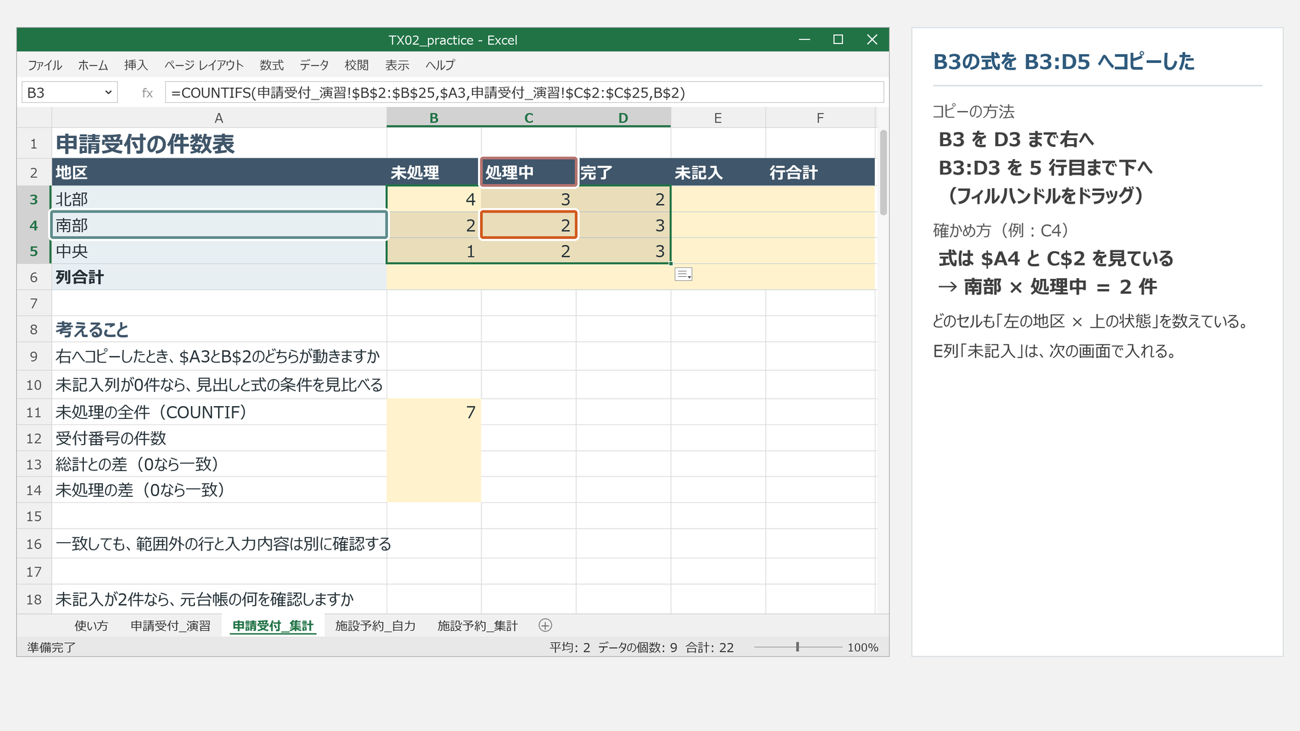Image resolution: width=1300 pixels, height=731 pixels.
Task: Click the zoom slider handle
Action: point(798,647)
